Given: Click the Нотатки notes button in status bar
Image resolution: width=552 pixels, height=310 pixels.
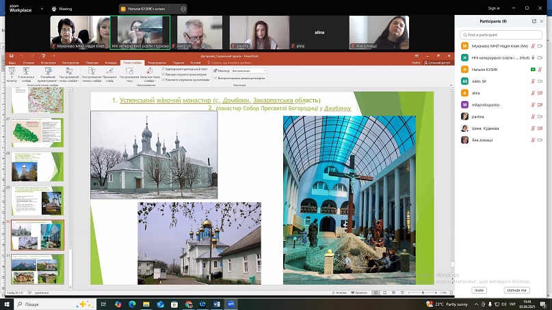Looking at the screenshot, I should click(x=339, y=292).
